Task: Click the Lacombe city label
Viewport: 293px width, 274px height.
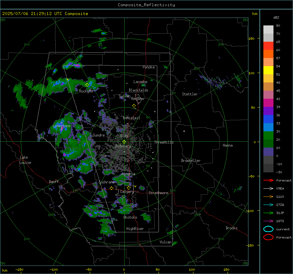Action: click(x=140, y=82)
